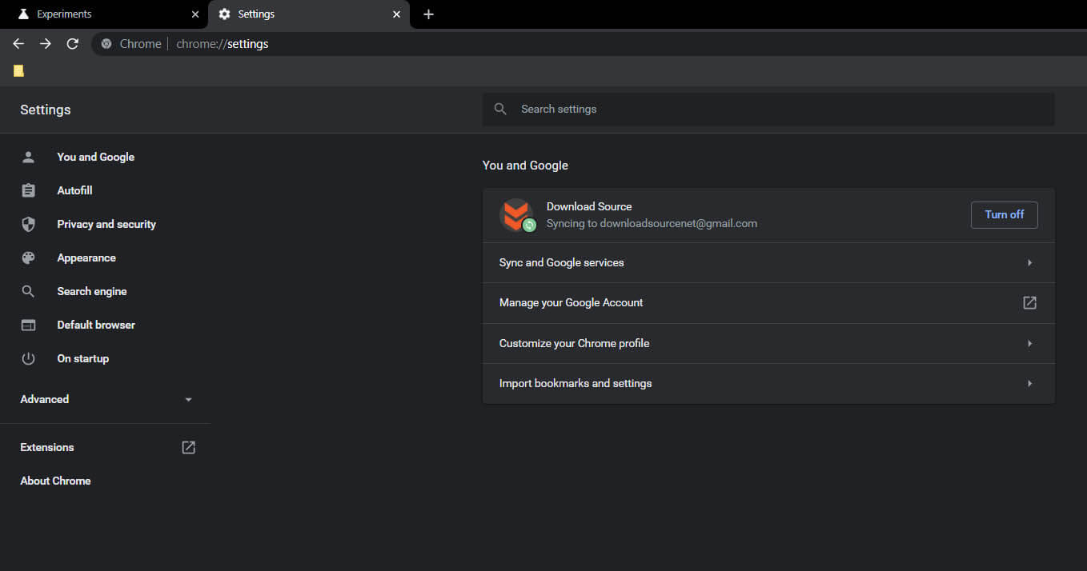Open the yellow bookmark folder icon
The width and height of the screenshot is (1087, 571).
click(x=18, y=70)
